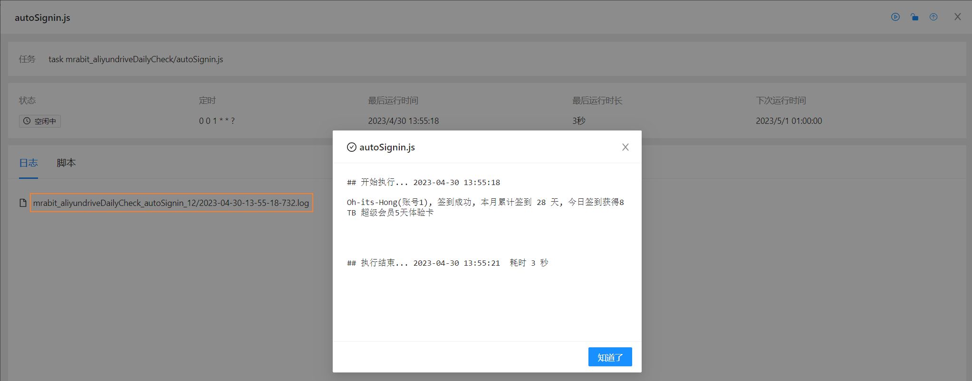
Task: Switch to the 脚本 tab
Action: (x=66, y=163)
